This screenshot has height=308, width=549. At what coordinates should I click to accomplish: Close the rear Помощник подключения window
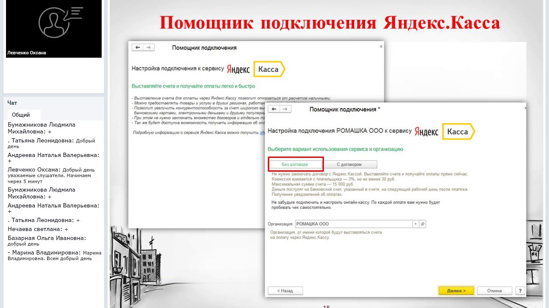tap(381, 46)
